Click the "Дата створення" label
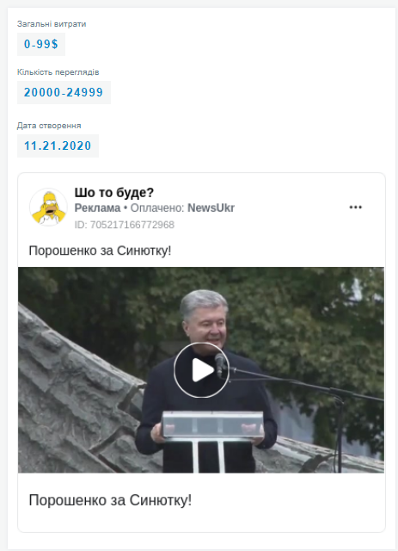The height and width of the screenshot is (551, 398). (49, 126)
